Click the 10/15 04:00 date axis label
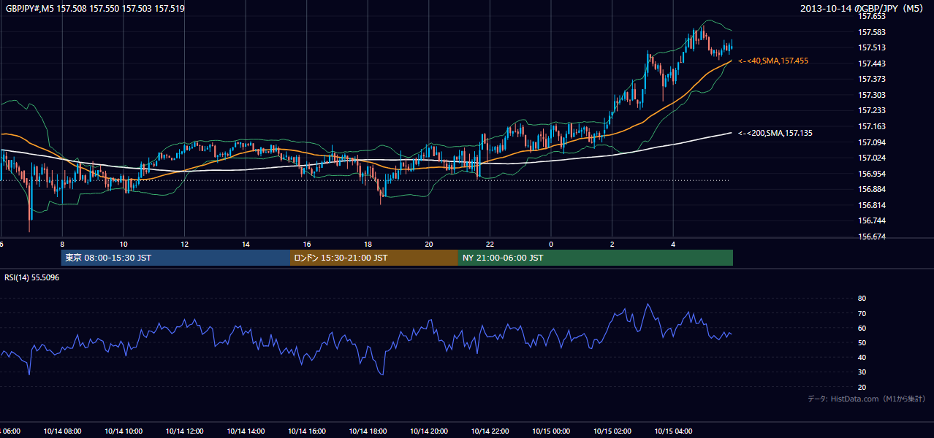934x438 pixels. click(x=673, y=431)
